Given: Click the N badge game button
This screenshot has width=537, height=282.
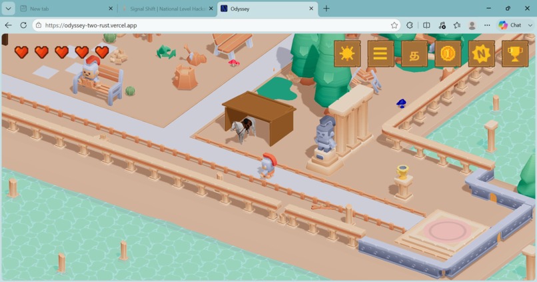Looking at the screenshot, I should point(482,54).
